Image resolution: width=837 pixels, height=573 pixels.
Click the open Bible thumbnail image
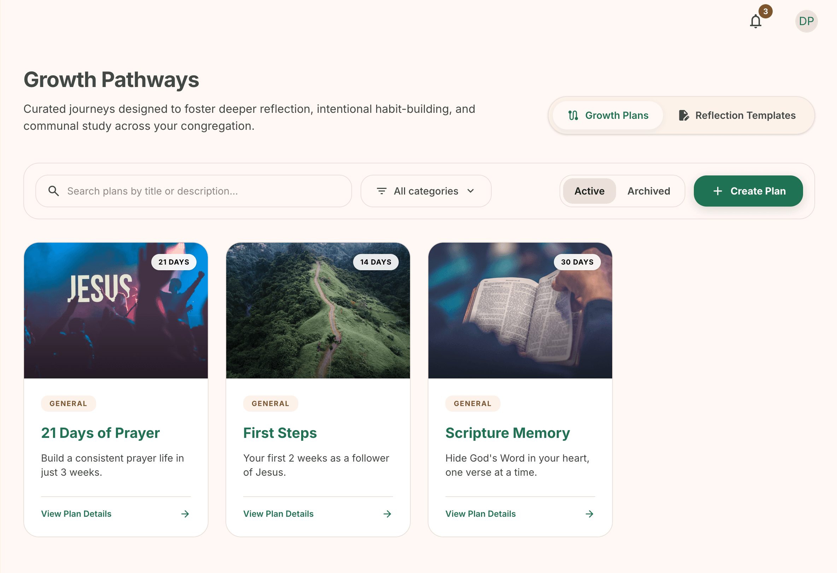[x=520, y=311]
